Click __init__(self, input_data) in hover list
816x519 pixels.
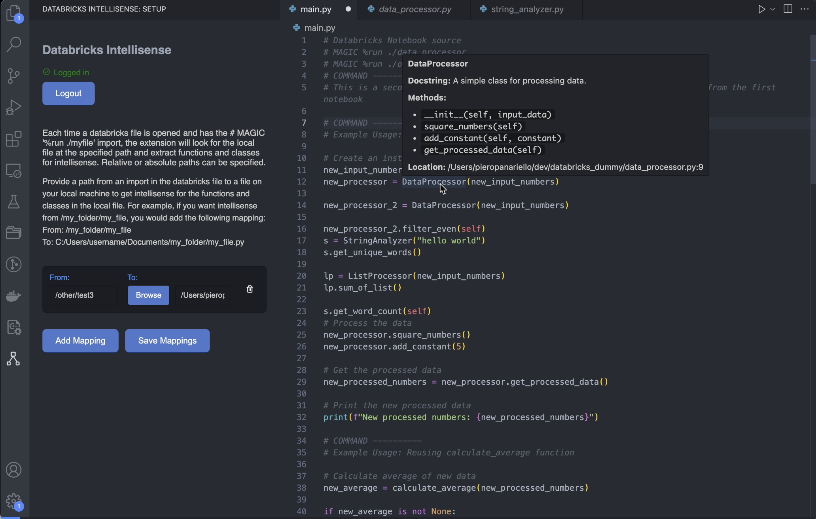[x=488, y=114]
